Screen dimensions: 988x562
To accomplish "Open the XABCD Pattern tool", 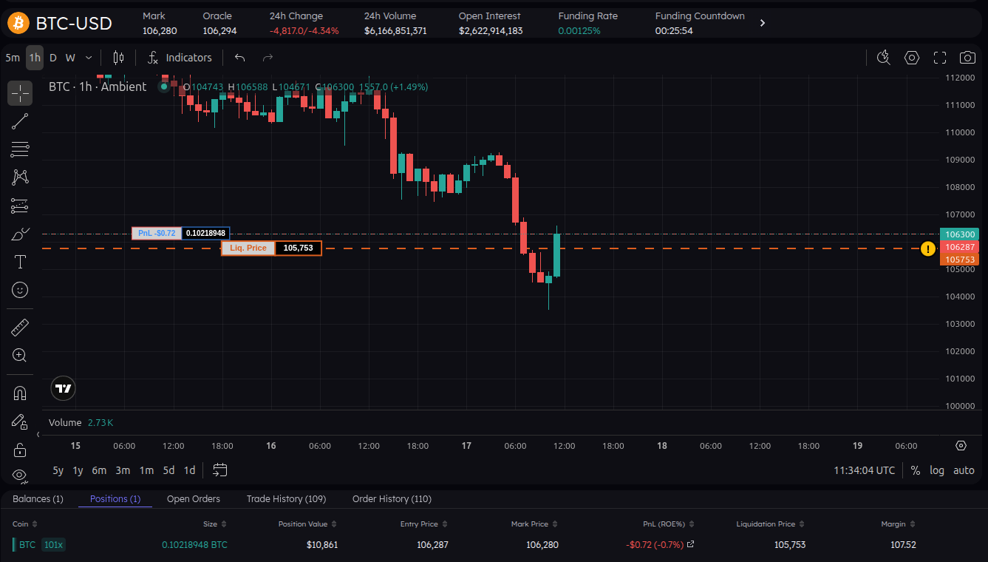I will pos(19,177).
